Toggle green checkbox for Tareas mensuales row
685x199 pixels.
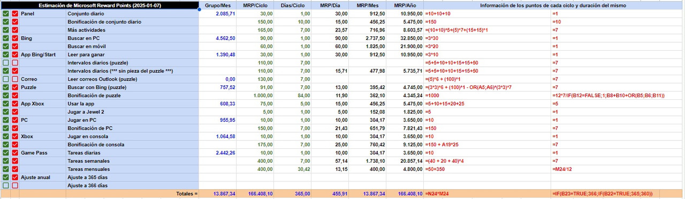click(5, 169)
